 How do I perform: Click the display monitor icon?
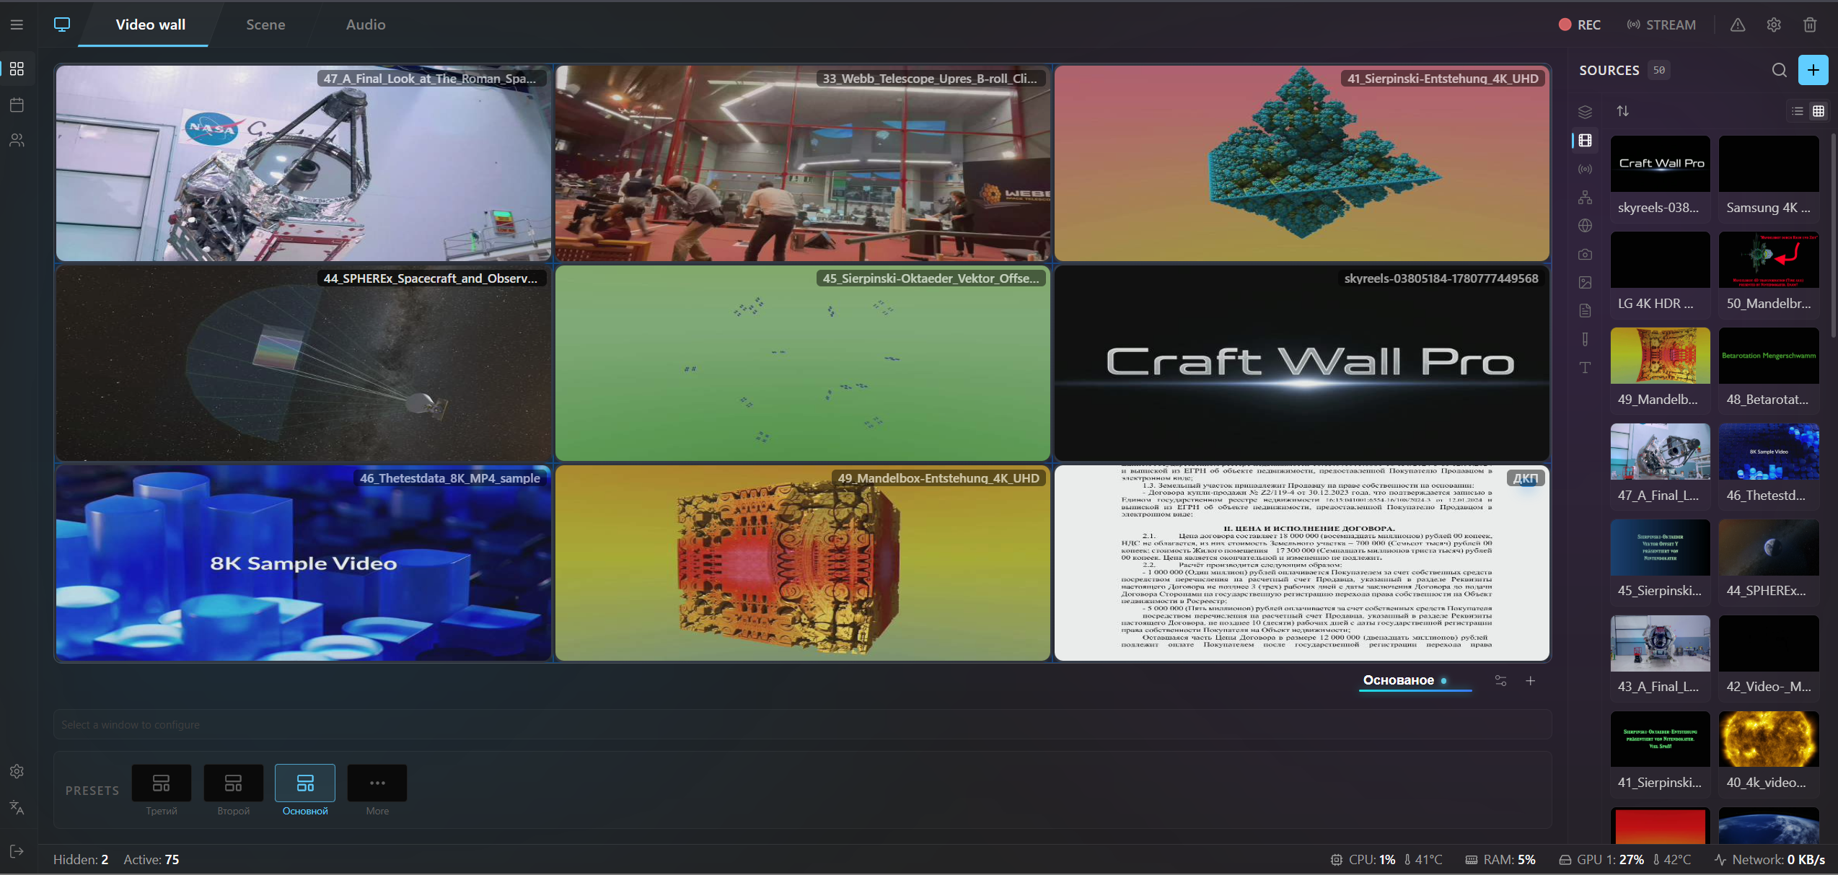pos(62,25)
